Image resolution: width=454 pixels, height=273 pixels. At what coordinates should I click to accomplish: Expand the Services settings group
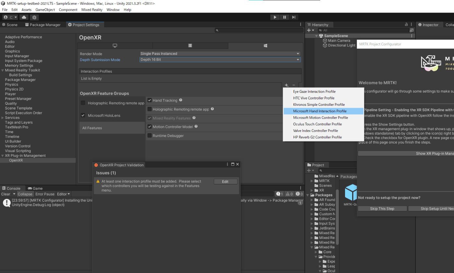[3, 118]
